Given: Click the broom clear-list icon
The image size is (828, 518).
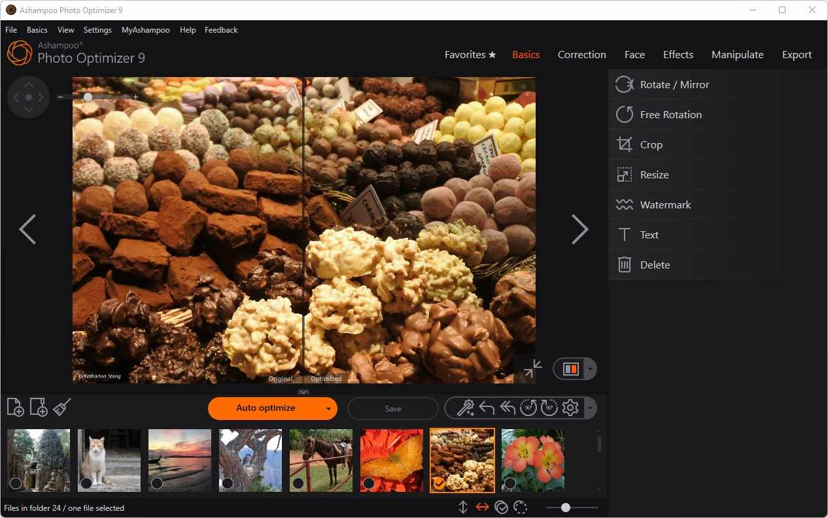Looking at the screenshot, I should click(x=62, y=407).
